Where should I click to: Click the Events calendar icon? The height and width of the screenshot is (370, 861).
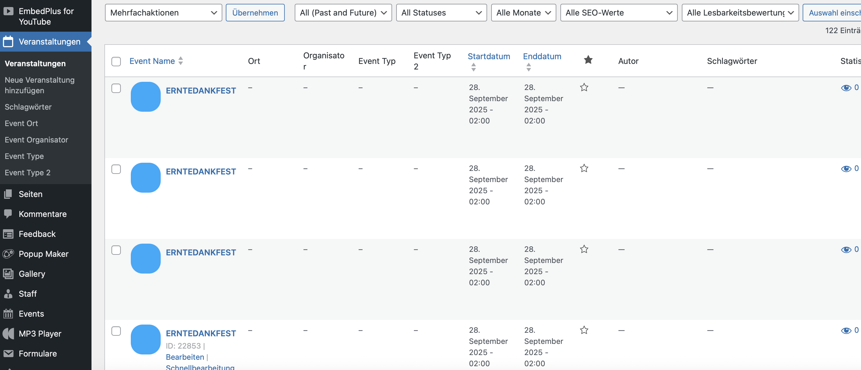(8, 313)
